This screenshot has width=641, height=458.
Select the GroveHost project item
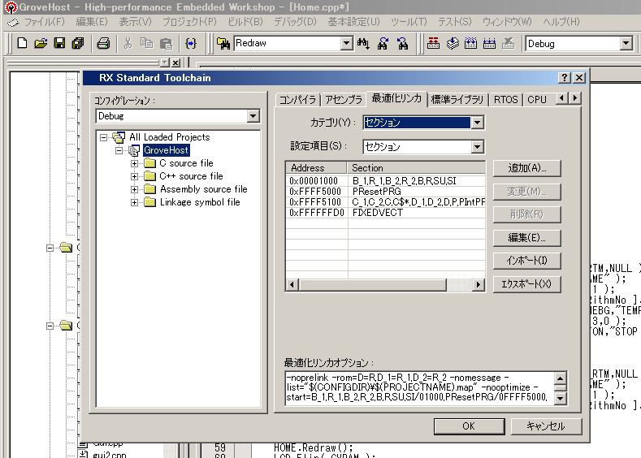click(166, 150)
